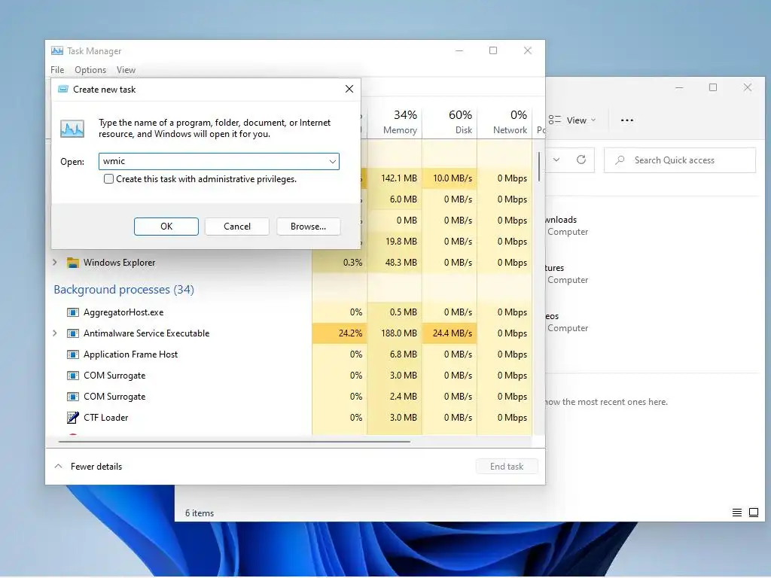This screenshot has width=771, height=578.
Task: Click the Antimalware Service Executable icon
Action: pos(73,333)
